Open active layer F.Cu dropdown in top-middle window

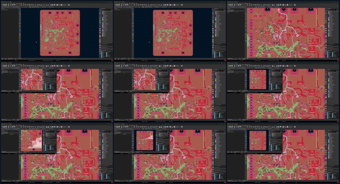[x=138, y=7]
